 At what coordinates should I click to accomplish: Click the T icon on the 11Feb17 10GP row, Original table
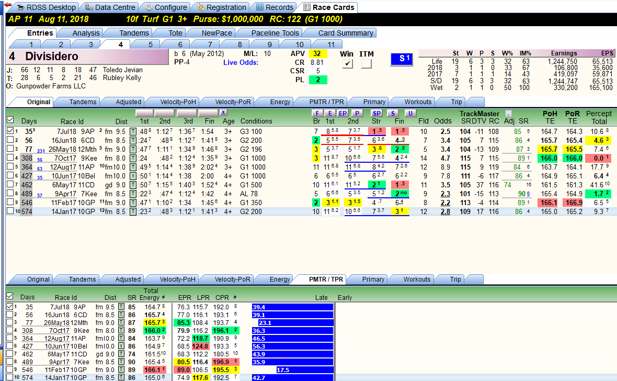(133, 203)
